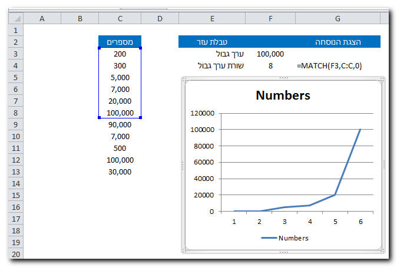The width and height of the screenshot is (397, 267).
Task: Select column C header
Action: pyautogui.click(x=120, y=19)
